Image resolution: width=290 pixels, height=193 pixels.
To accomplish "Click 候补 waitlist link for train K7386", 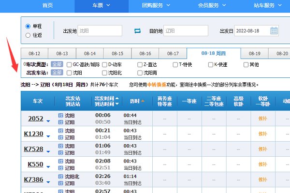I will 263,179.
